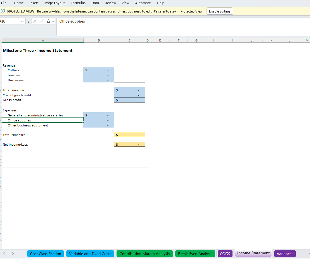Click the confirm entry checkmark icon
This screenshot has width=310, height=259.
pyautogui.click(x=41, y=21)
